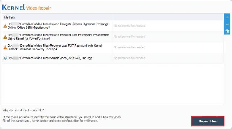Click the plus icon to add files
Viewport: 232px width, 129px height.
[x=227, y=17]
